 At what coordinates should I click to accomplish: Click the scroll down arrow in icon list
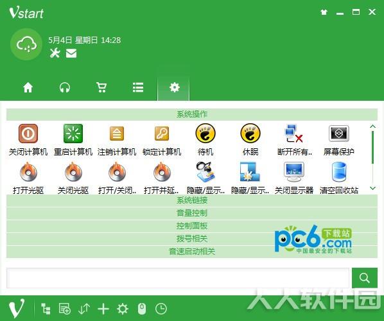click(372, 188)
